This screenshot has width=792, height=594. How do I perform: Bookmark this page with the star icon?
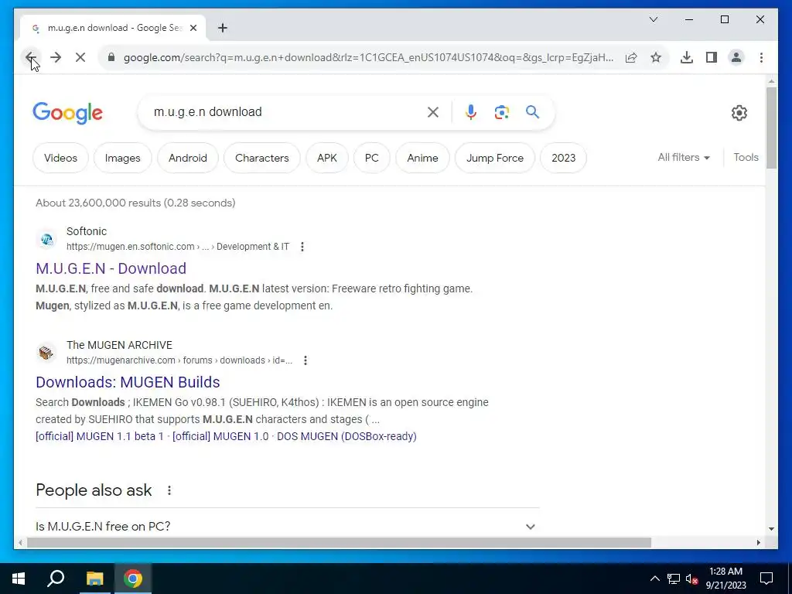coord(656,57)
